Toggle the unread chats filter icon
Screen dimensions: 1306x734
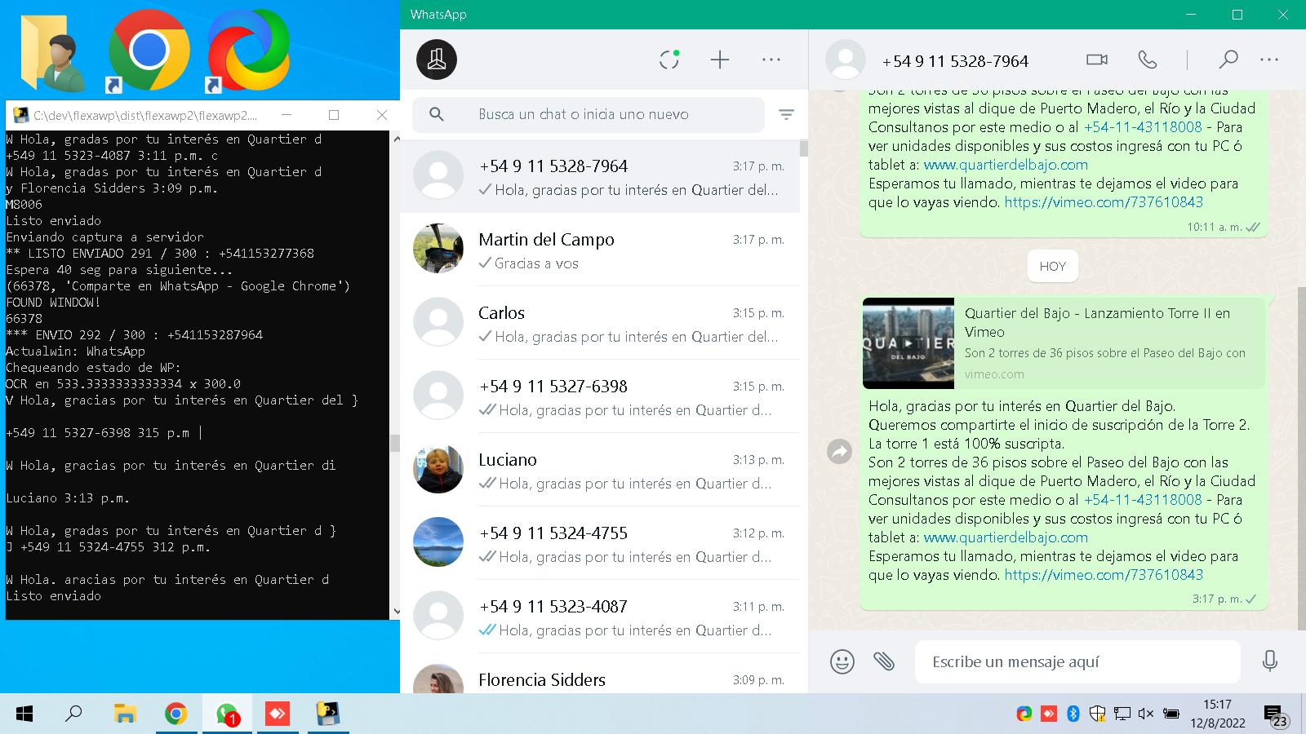[786, 114]
